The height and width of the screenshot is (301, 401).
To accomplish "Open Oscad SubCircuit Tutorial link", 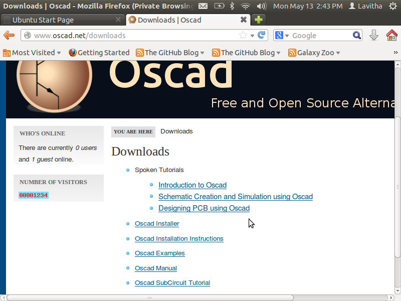I will [x=172, y=283].
